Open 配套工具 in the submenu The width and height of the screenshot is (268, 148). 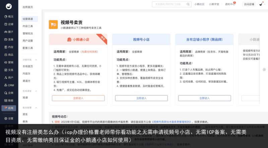(28, 48)
